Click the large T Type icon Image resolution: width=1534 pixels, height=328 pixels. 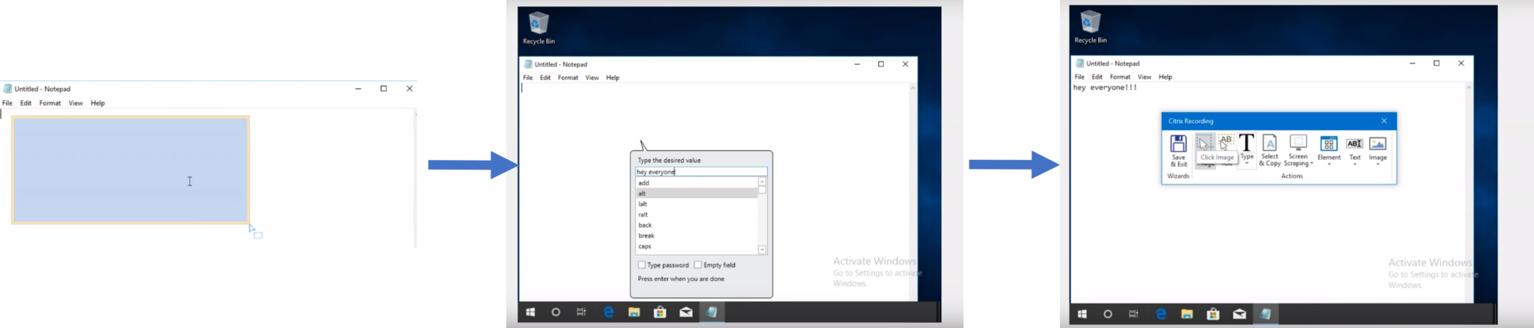[x=1246, y=143]
